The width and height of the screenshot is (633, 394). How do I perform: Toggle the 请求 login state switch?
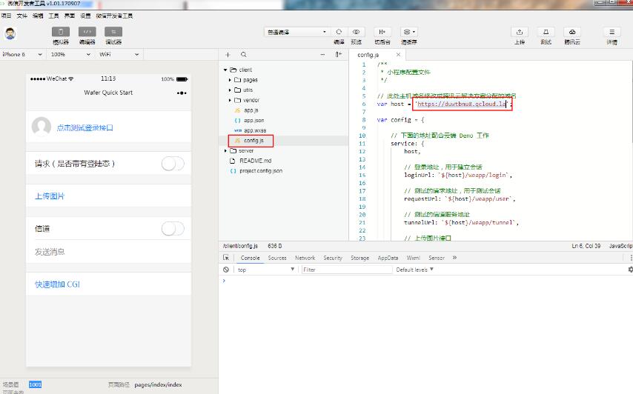173,164
